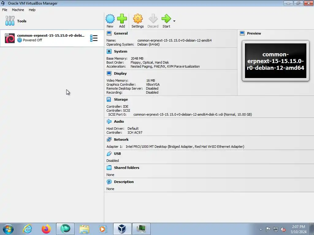Click the VM preview thumbnail
314x235 pixels.
click(276, 61)
